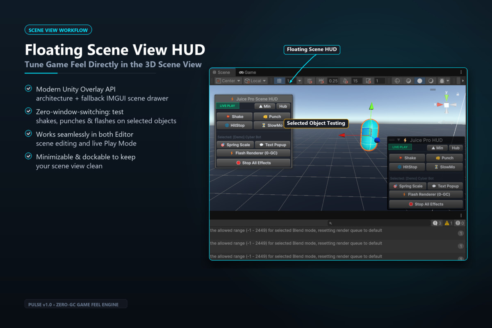
Task: Click the 0.25 move snap value field
Action: pos(333,81)
